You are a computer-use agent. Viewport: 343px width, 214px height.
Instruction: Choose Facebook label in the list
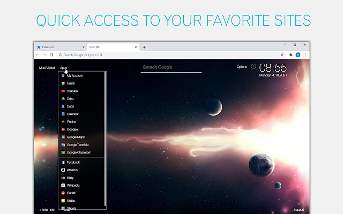(x=73, y=162)
